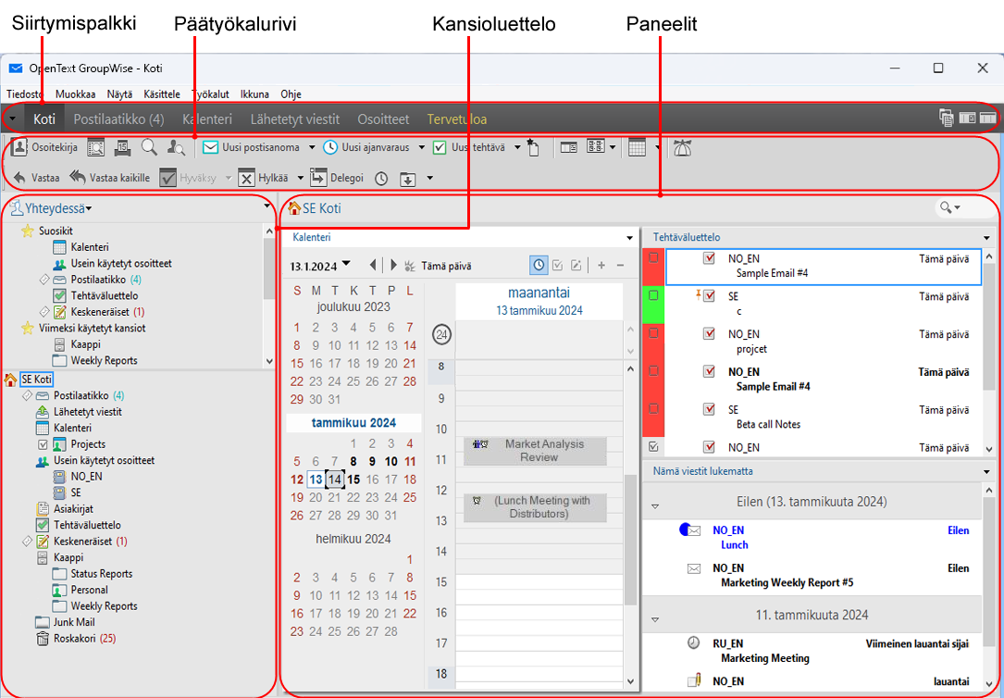Create a new appointment with Uusi ajanvaraus
Image resolution: width=1004 pixels, height=698 pixels.
pyautogui.click(x=366, y=147)
